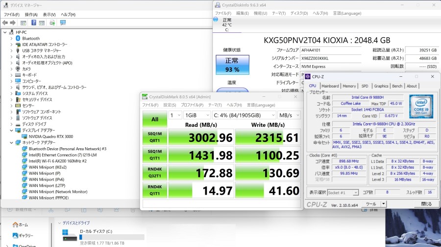Viewport: 441px width, 247px height.
Task: Click the CrystalDiskMark title bar app icon
Action: (145, 97)
